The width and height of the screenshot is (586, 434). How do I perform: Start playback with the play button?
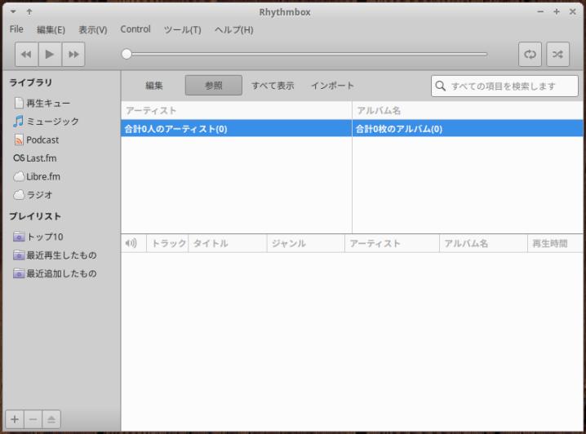(x=50, y=55)
